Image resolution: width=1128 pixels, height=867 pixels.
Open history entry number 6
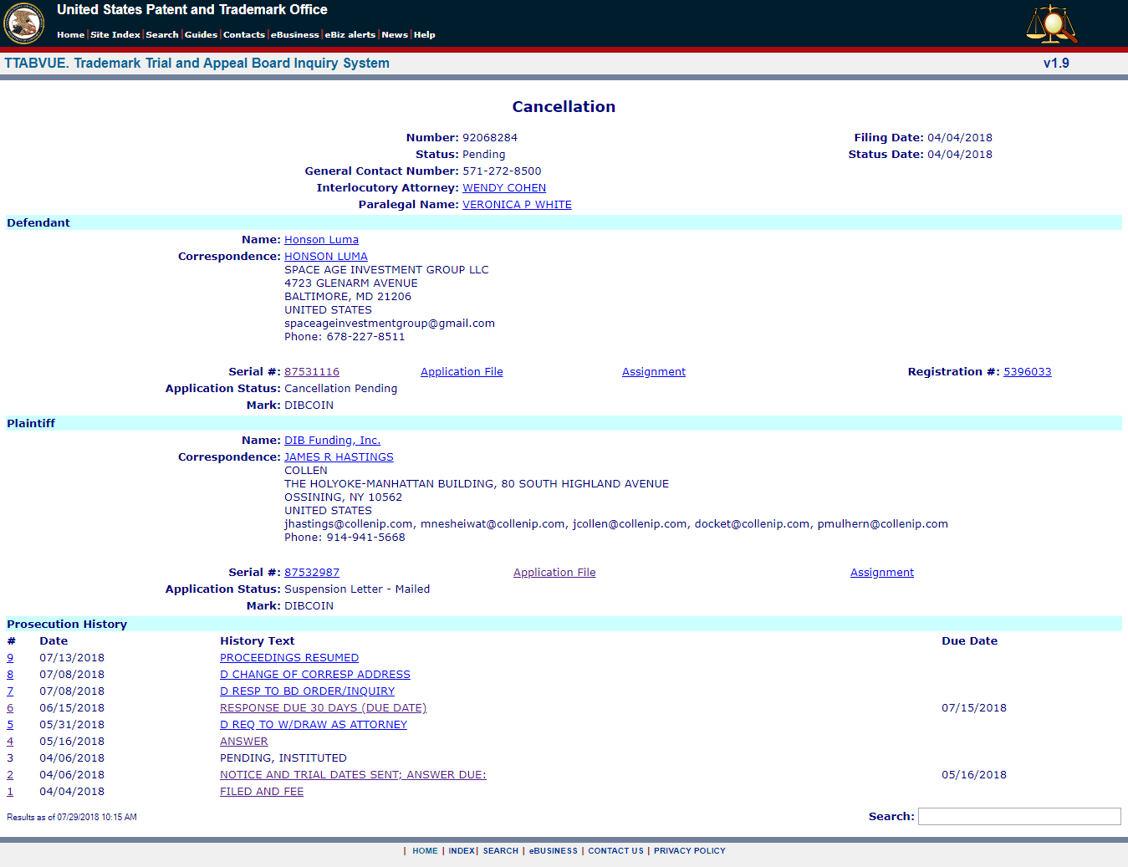point(10,708)
